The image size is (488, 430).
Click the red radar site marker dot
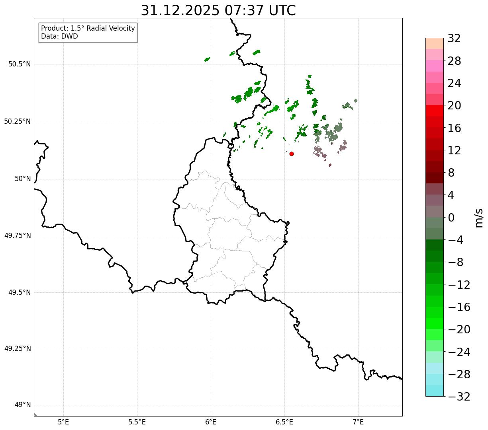click(x=292, y=154)
